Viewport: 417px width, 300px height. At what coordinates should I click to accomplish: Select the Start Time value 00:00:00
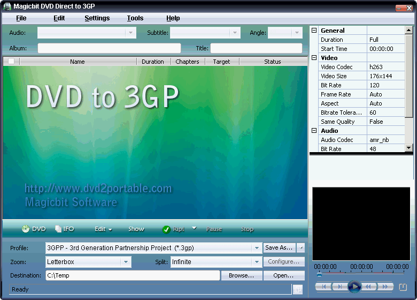click(386, 49)
